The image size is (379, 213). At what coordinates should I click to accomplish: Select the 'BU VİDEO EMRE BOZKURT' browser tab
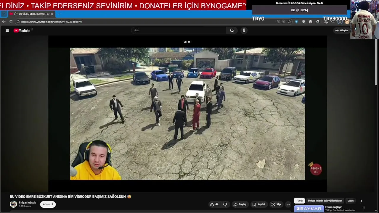pyautogui.click(x=32, y=14)
